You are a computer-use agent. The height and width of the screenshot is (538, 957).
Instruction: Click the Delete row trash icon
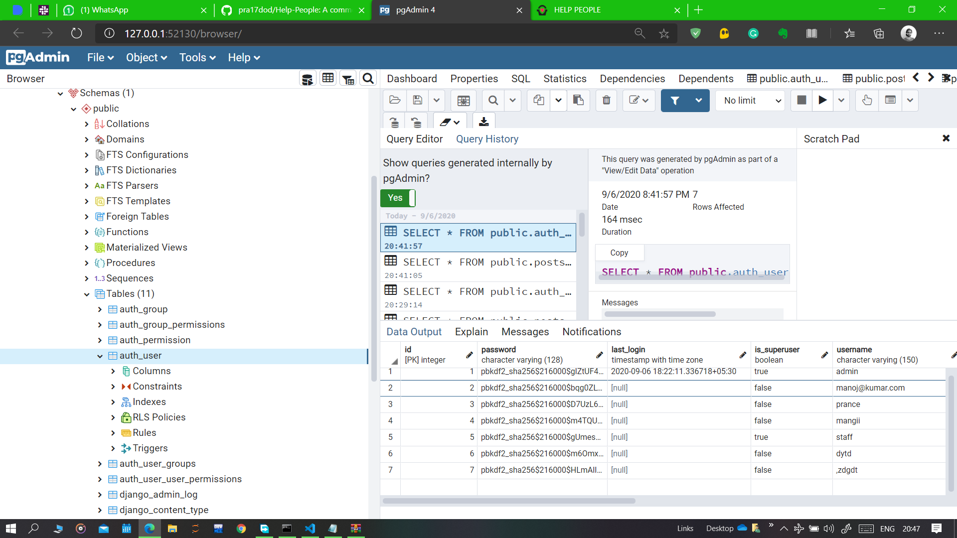point(606,101)
